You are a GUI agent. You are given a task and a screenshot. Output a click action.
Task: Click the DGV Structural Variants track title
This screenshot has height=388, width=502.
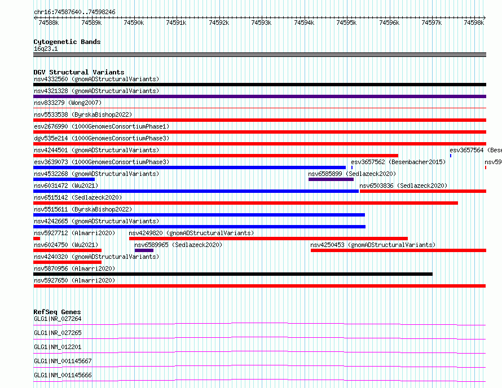pyautogui.click(x=79, y=72)
